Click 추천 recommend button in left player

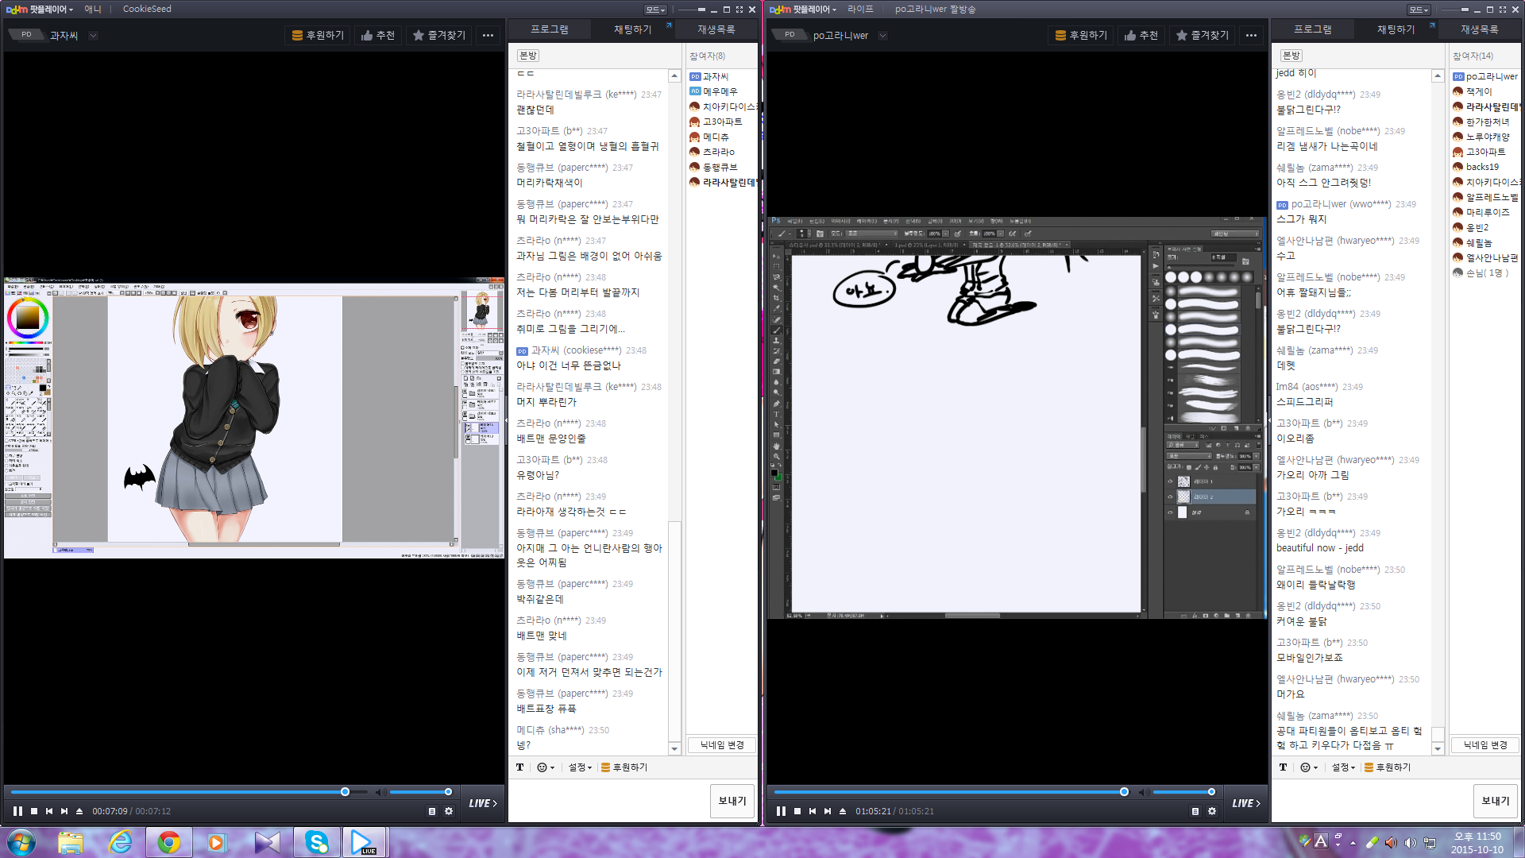pos(377,35)
